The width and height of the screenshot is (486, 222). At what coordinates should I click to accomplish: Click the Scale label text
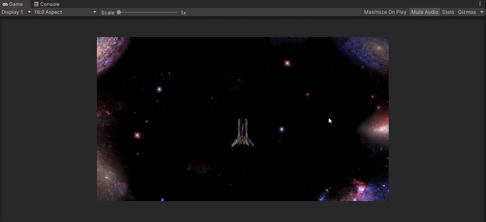(x=108, y=13)
